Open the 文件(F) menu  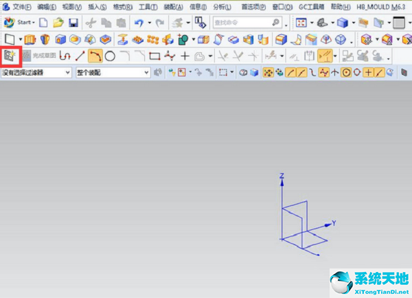pyautogui.click(x=22, y=7)
